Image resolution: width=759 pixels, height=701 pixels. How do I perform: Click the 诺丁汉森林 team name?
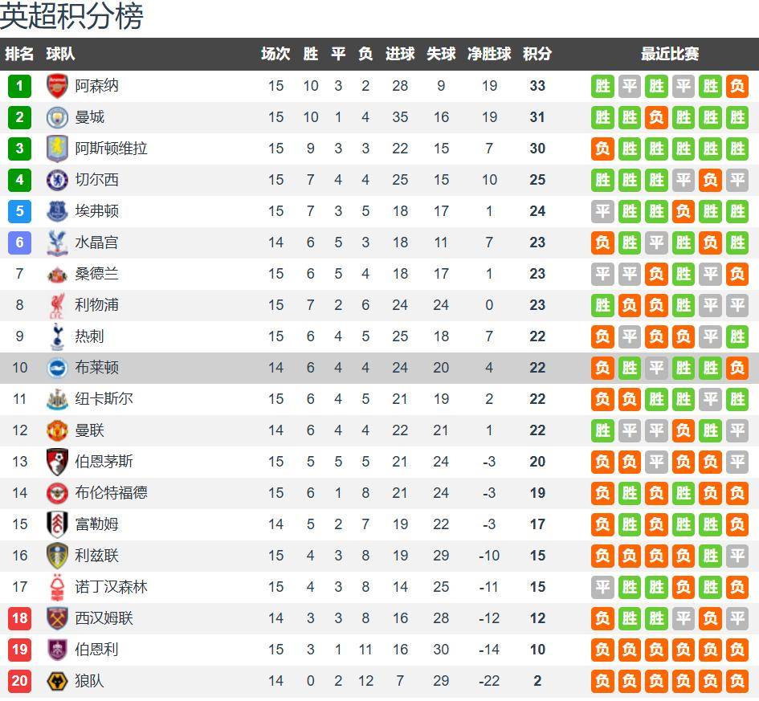112,587
